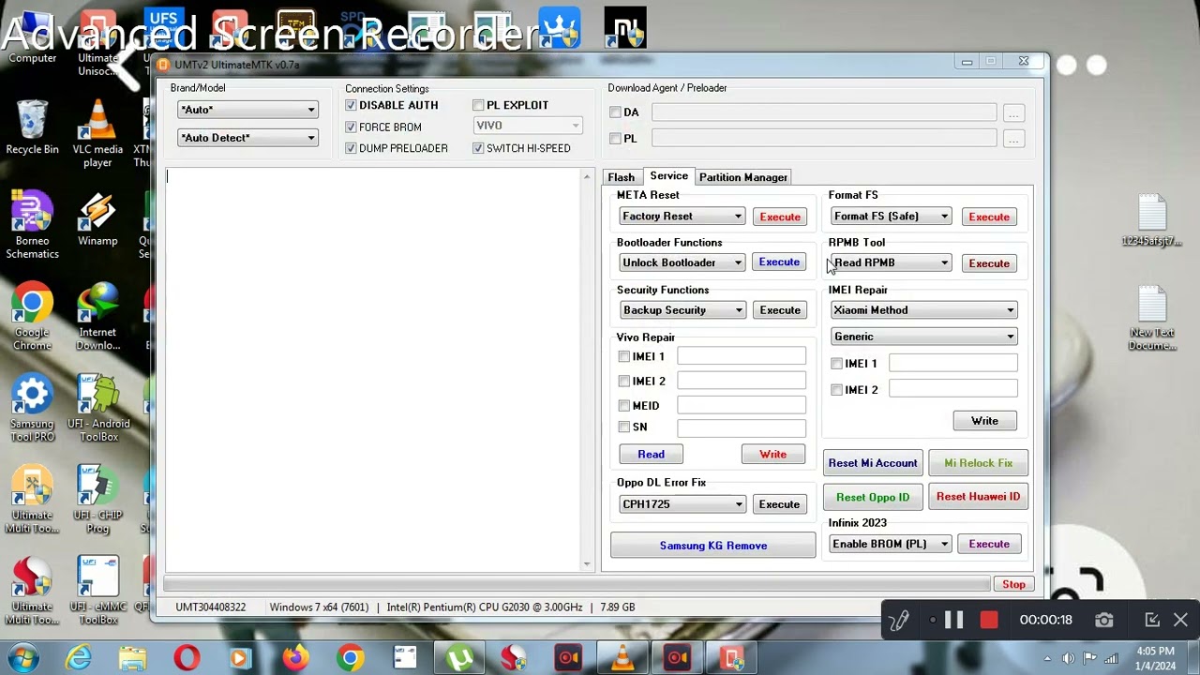Click the Mi Relock Fix button

coord(978,463)
